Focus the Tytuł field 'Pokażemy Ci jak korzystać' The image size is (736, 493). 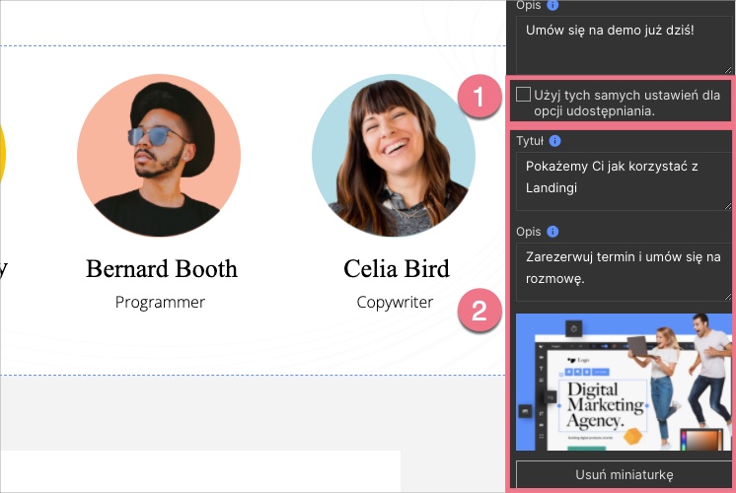pos(622,180)
